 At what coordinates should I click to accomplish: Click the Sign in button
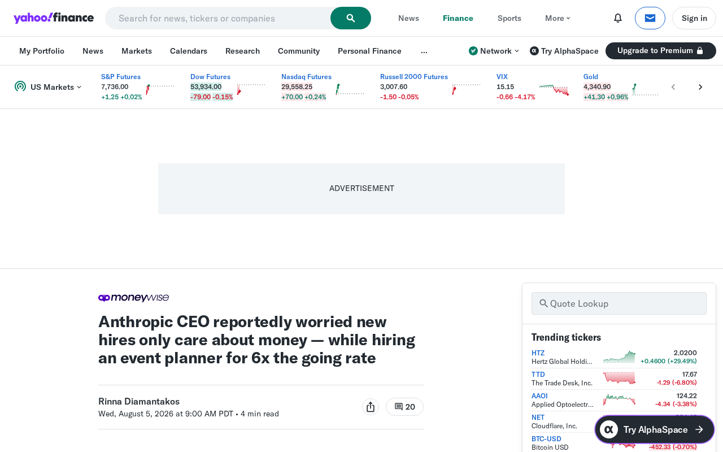coord(694,18)
